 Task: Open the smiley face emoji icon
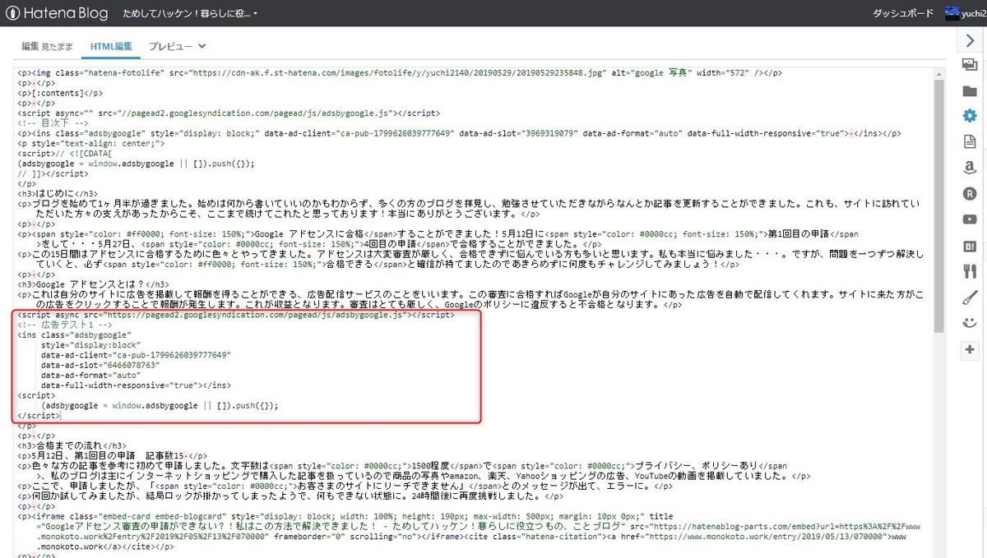click(969, 323)
